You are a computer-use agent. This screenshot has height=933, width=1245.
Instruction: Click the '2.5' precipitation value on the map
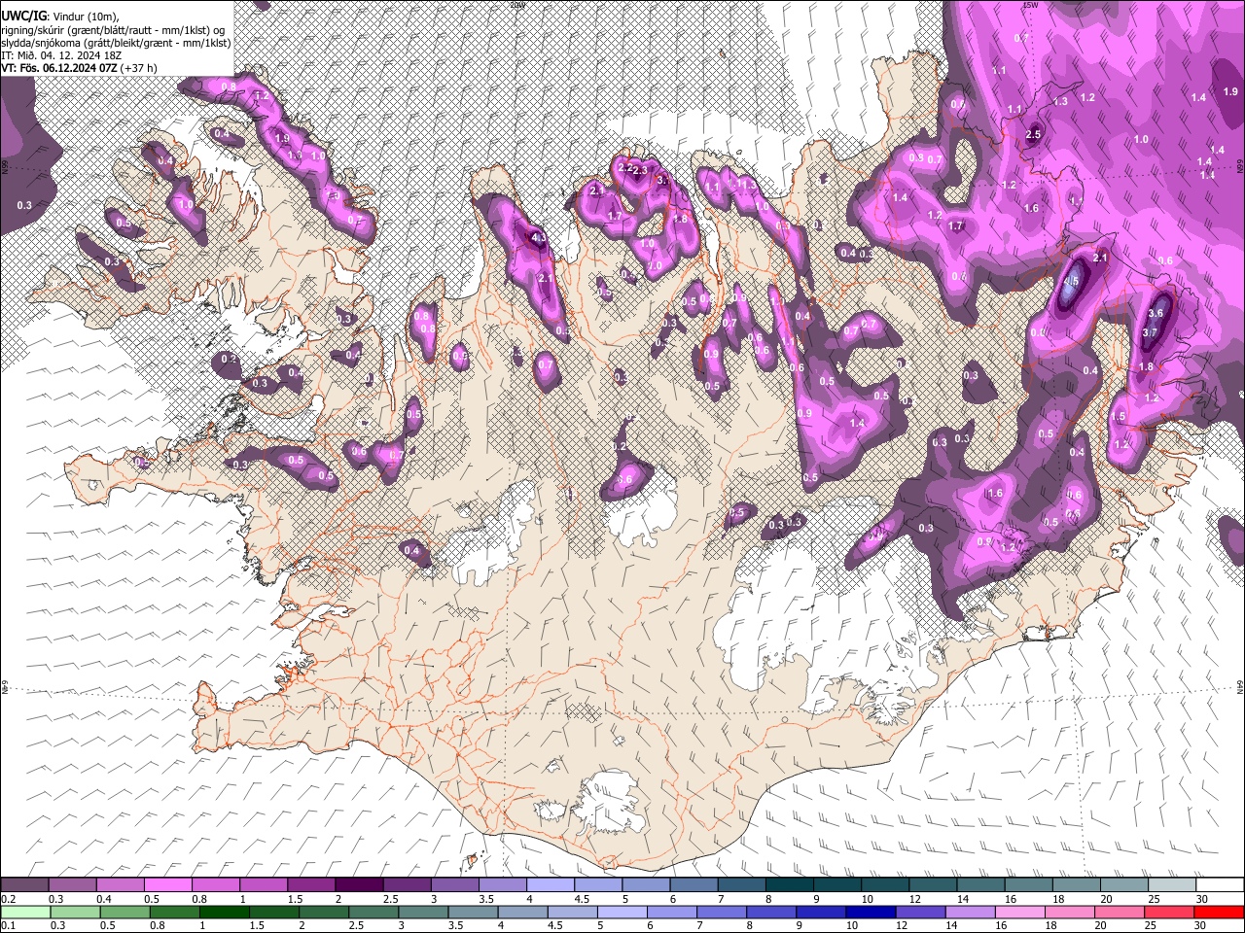(x=1033, y=135)
